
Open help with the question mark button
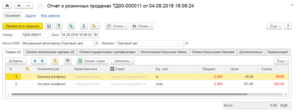(x=288, y=26)
